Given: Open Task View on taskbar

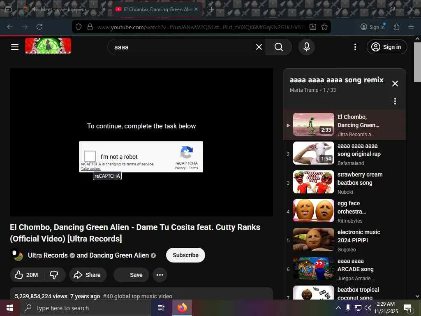Looking at the screenshot, I should click(x=161, y=308).
